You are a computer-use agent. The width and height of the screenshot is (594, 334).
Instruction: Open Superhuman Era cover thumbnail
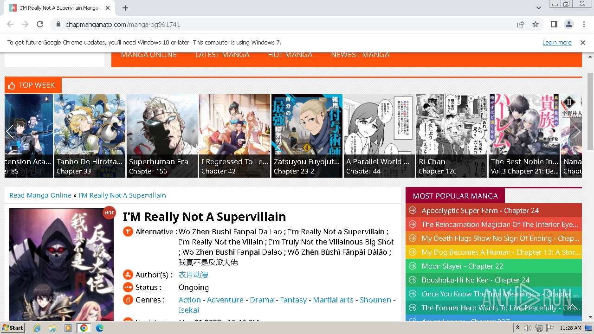pos(162,135)
